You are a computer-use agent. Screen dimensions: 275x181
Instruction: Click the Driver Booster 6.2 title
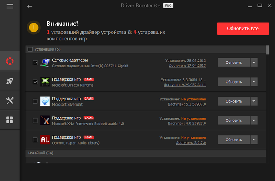pos(141,6)
